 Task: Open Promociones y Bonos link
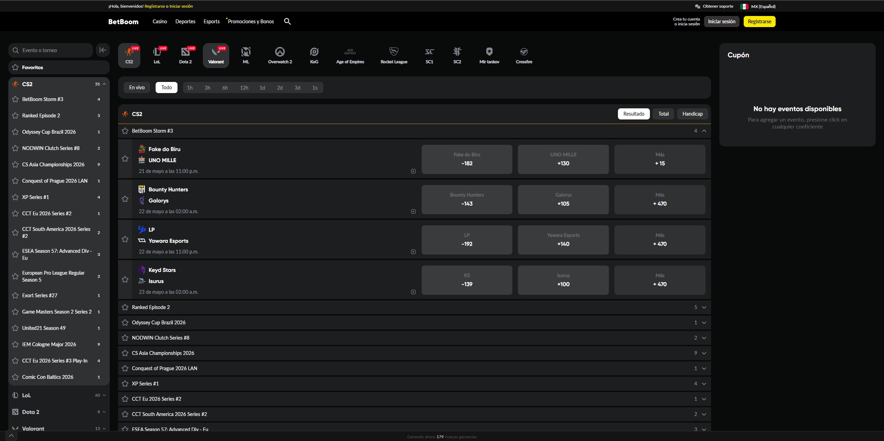click(251, 22)
